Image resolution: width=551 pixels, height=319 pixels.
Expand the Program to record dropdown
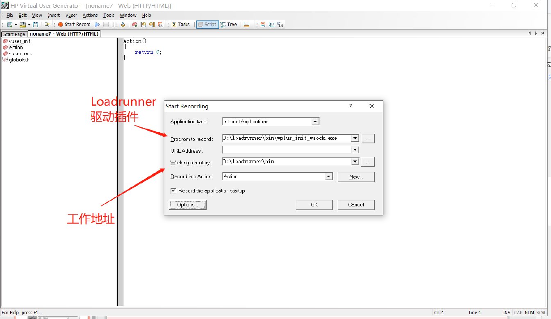(355, 138)
